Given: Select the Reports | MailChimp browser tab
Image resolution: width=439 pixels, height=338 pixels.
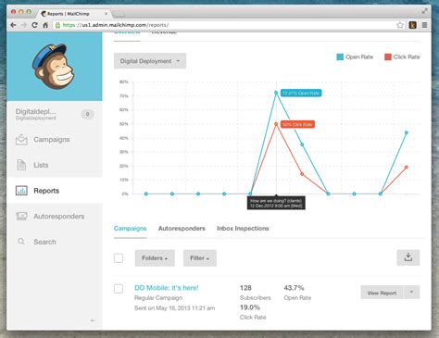Looking at the screenshot, I should point(73,14).
